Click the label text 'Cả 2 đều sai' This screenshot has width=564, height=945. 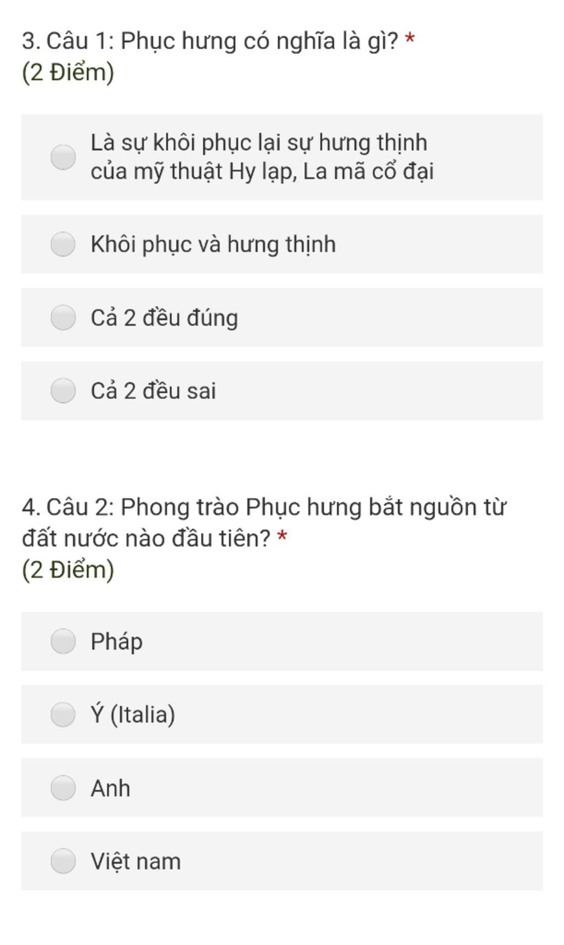[153, 391]
